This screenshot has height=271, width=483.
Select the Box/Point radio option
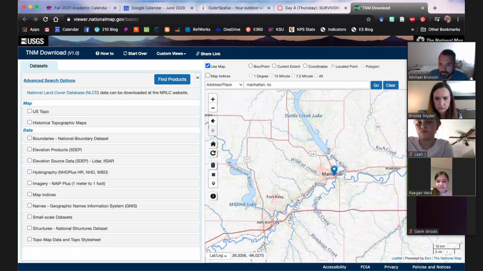250,66
